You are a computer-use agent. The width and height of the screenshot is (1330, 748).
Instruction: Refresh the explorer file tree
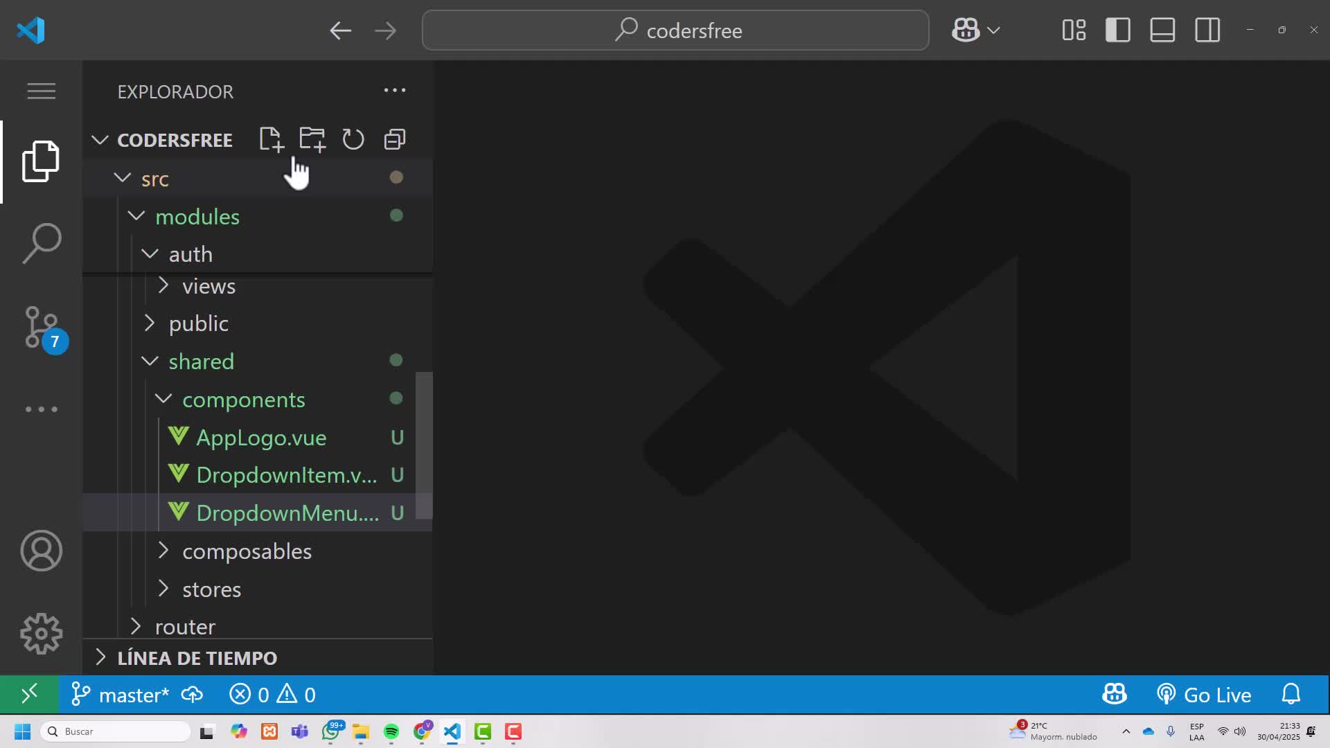[x=353, y=139]
